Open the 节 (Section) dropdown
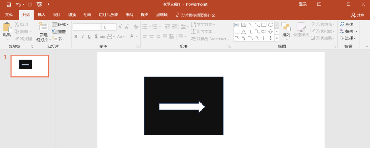Viewport: 370px width, 148px height. click(x=59, y=39)
